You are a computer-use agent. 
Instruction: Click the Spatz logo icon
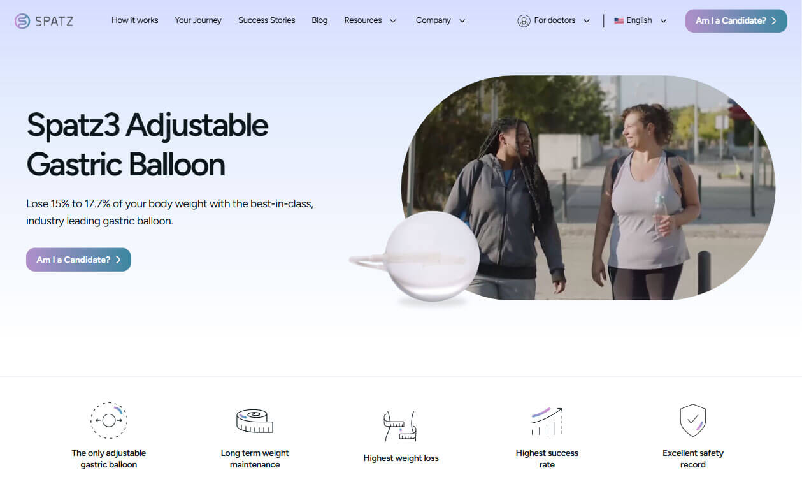coord(22,21)
